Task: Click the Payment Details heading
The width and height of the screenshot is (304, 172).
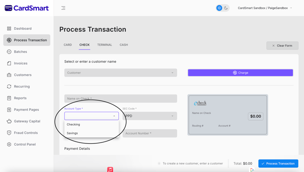Action: click(x=77, y=149)
